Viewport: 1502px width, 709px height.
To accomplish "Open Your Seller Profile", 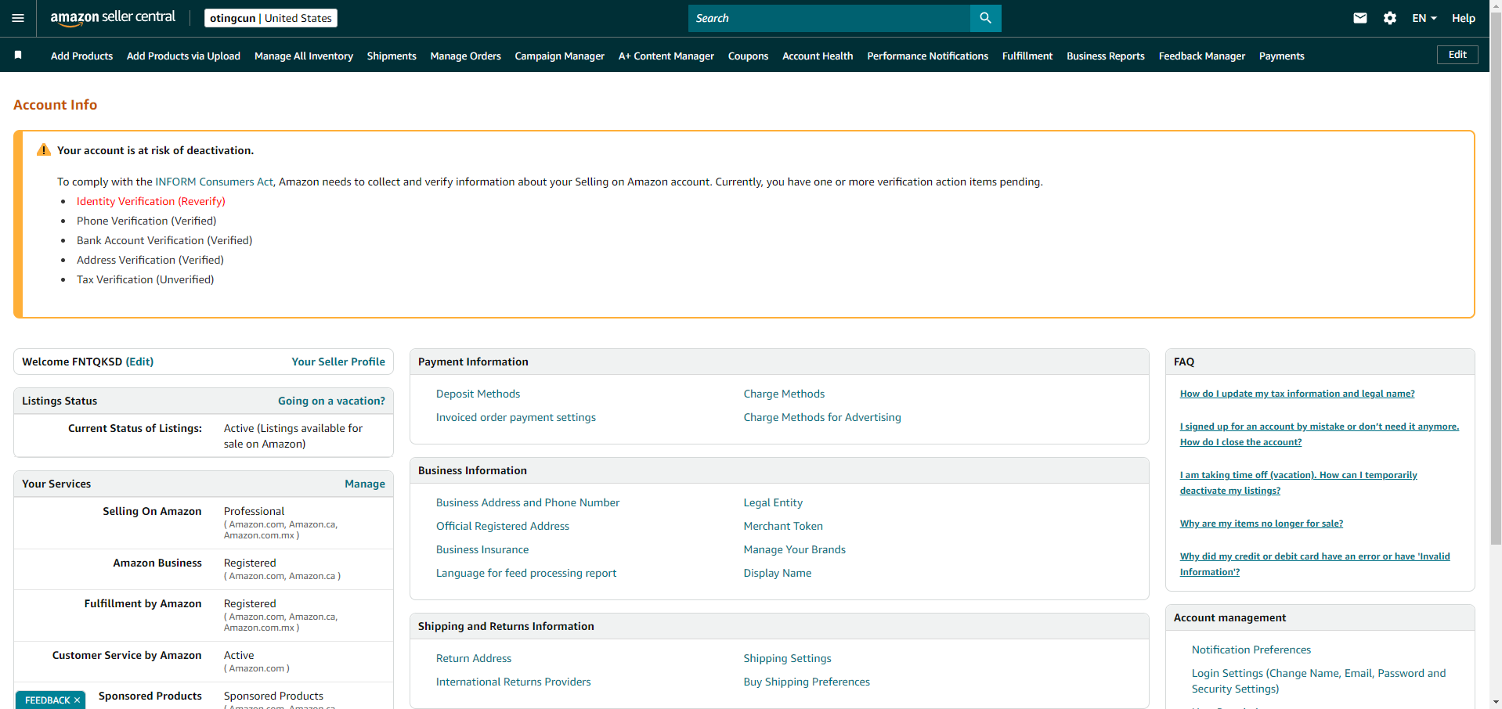I will tap(338, 362).
